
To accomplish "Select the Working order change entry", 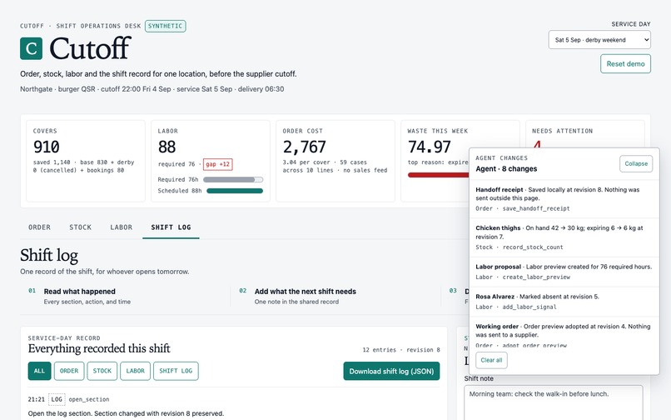I will pos(564,332).
